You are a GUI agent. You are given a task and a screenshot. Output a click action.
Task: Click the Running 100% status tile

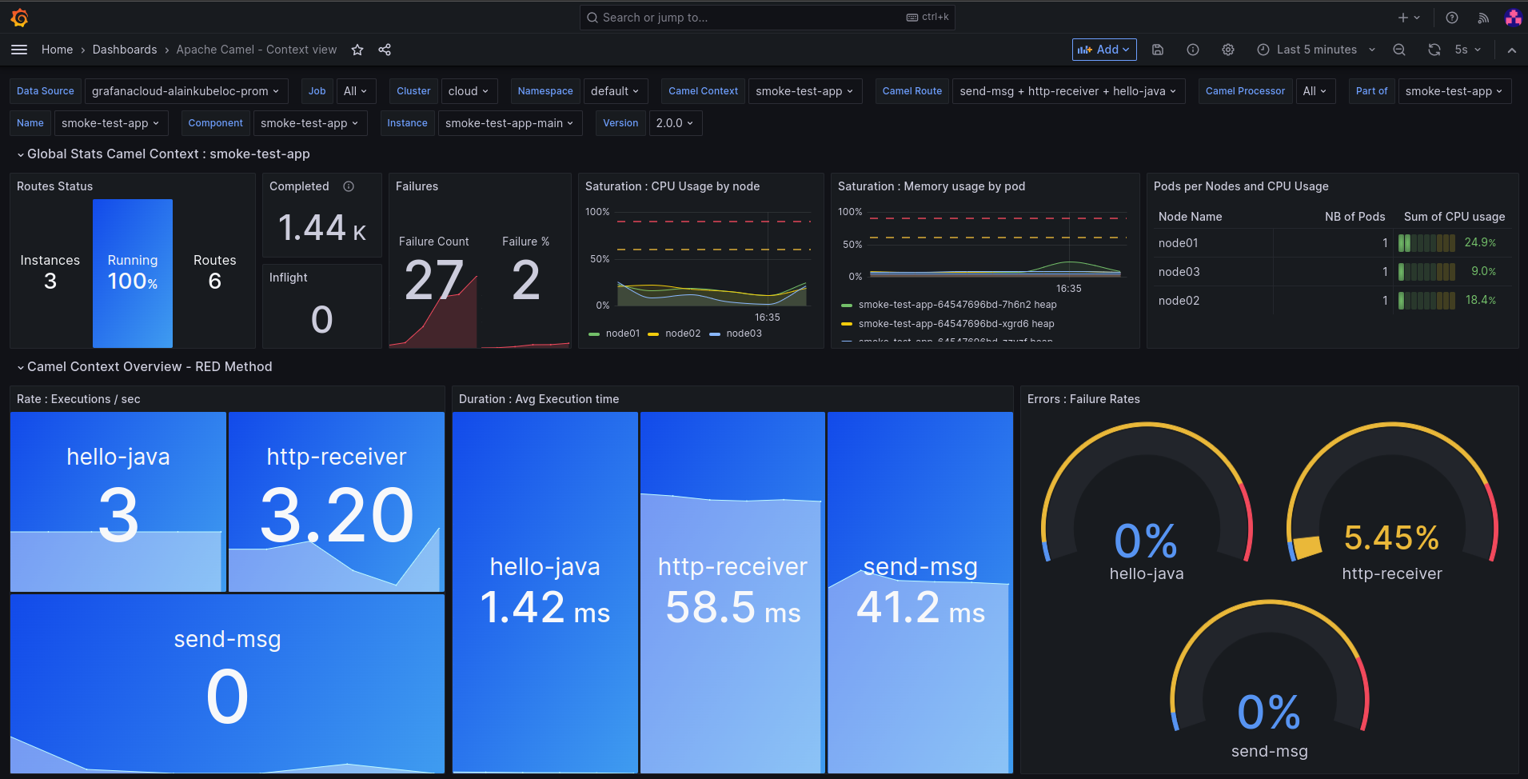pyautogui.click(x=133, y=273)
